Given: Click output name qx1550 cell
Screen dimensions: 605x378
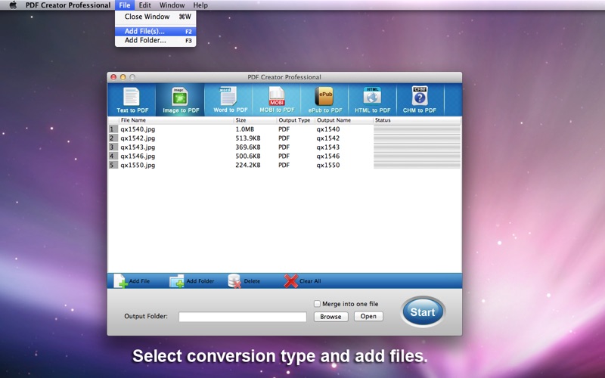Looking at the screenshot, I should click(328, 165).
